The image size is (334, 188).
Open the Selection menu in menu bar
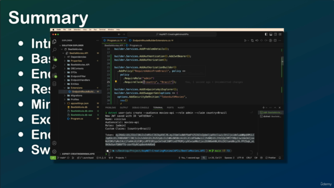point(77,30)
